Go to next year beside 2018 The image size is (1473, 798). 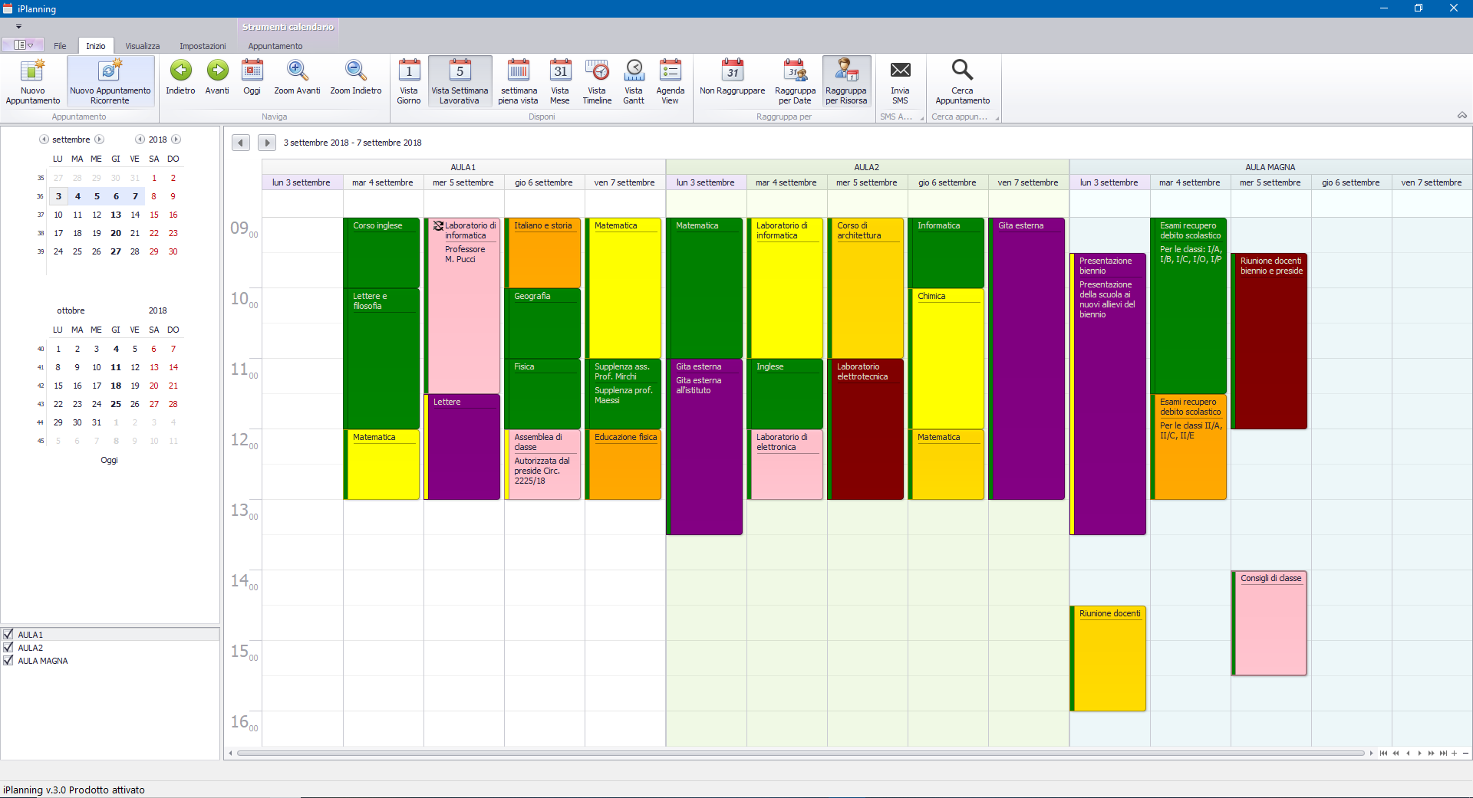[x=176, y=140]
